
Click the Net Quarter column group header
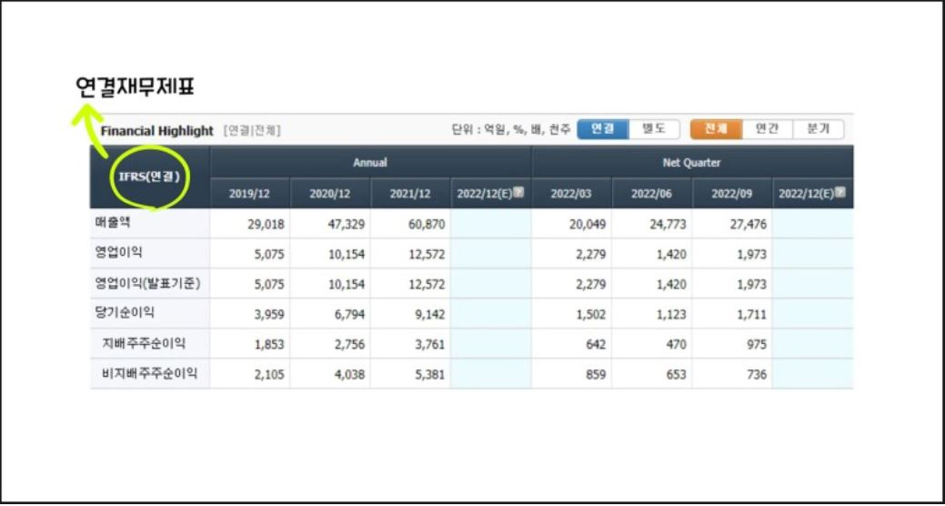click(x=692, y=162)
